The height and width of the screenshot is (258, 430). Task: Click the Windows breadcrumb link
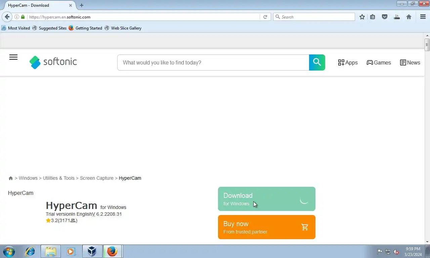tap(28, 178)
